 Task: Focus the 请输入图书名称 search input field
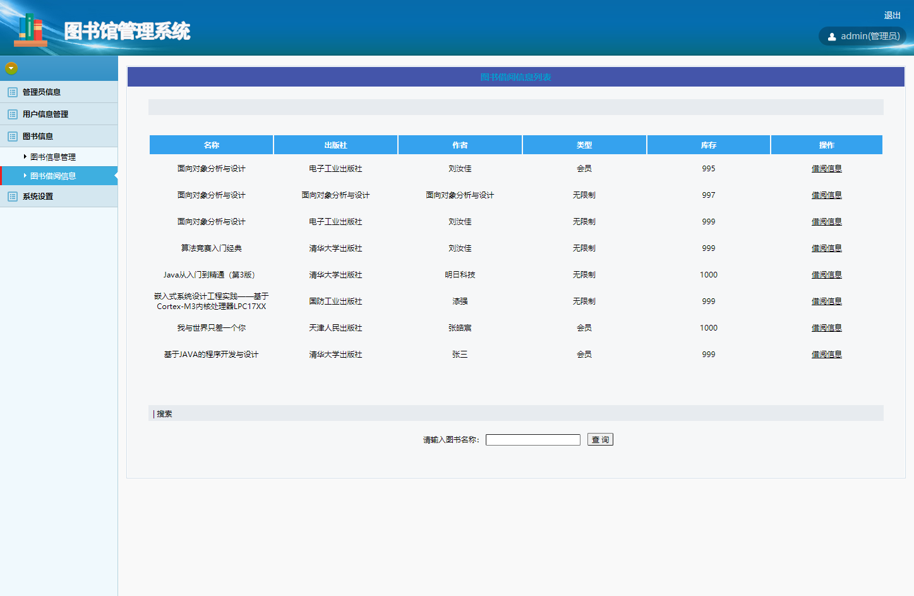click(x=532, y=440)
